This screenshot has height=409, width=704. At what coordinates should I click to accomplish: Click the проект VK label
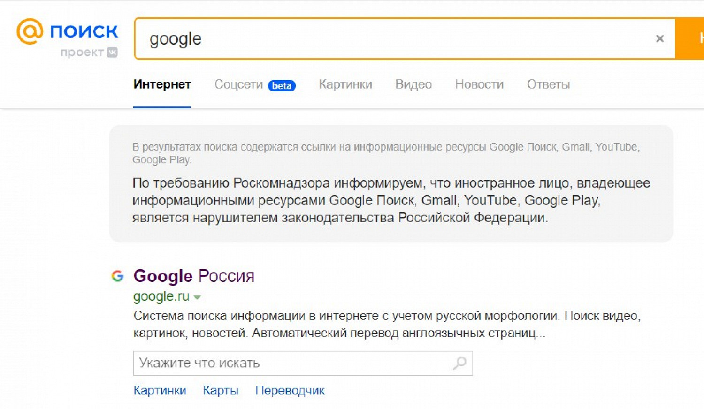pos(89,52)
